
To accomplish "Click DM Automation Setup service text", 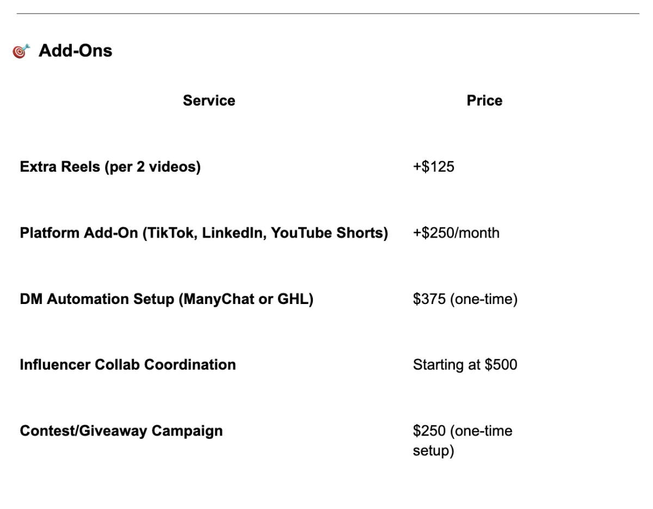I will click(x=167, y=299).
